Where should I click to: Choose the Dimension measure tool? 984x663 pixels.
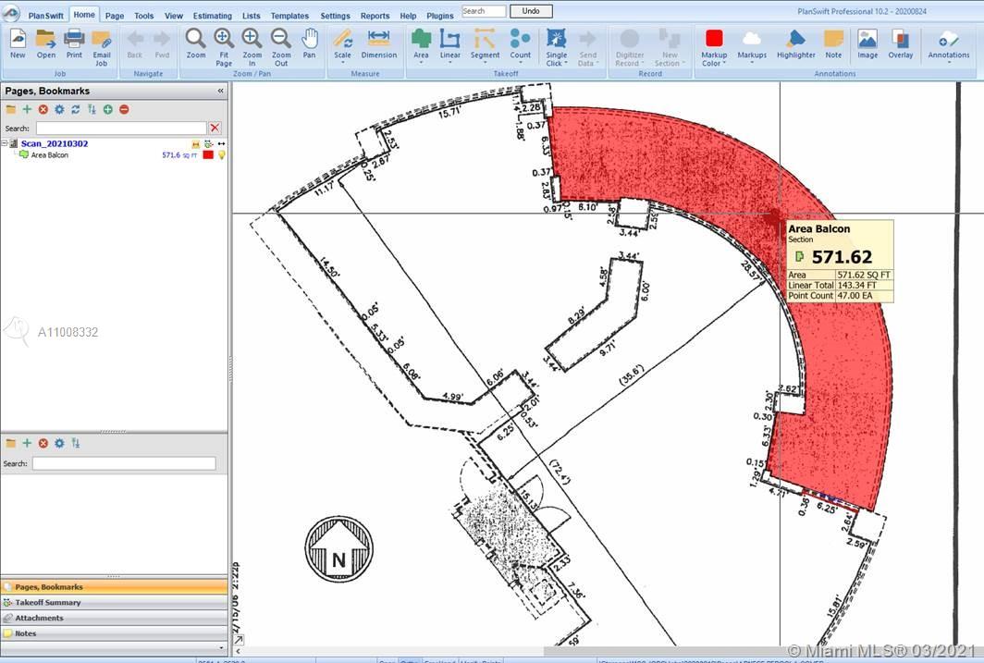(x=378, y=43)
